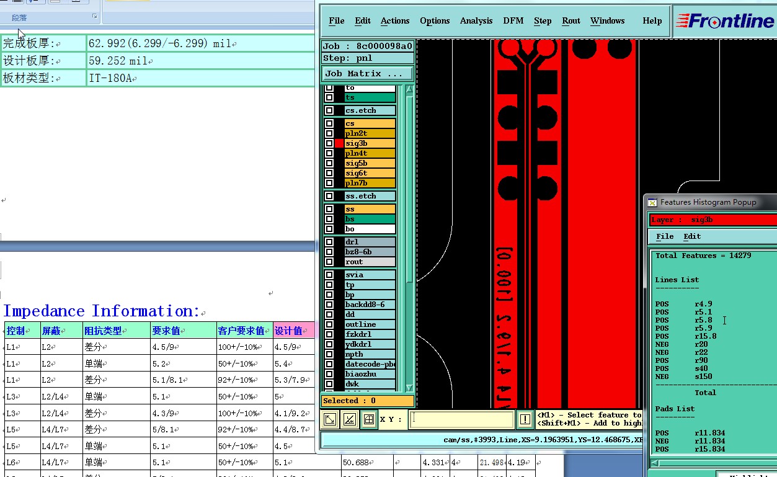Click the X Y coordinate input field
The height and width of the screenshot is (477, 777).
tap(462, 420)
